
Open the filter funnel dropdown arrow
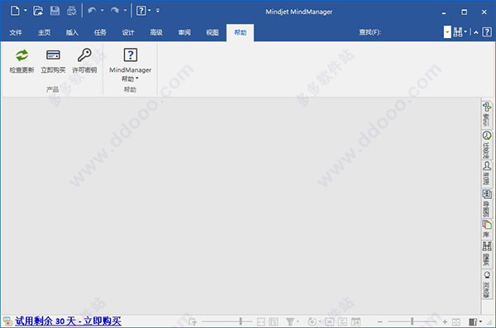[298, 321]
